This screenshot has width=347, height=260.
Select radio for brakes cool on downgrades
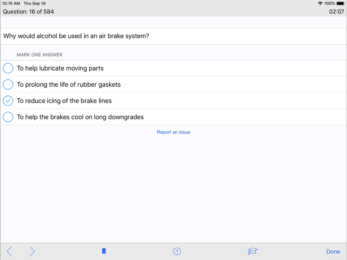pos(8,117)
